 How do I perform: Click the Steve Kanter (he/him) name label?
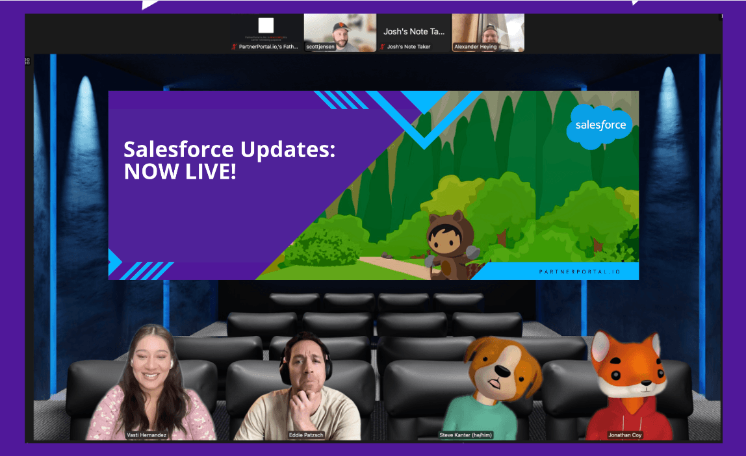[x=466, y=435]
